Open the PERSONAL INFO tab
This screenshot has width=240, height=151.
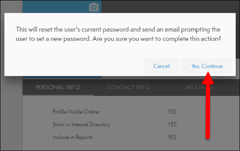(x=58, y=87)
